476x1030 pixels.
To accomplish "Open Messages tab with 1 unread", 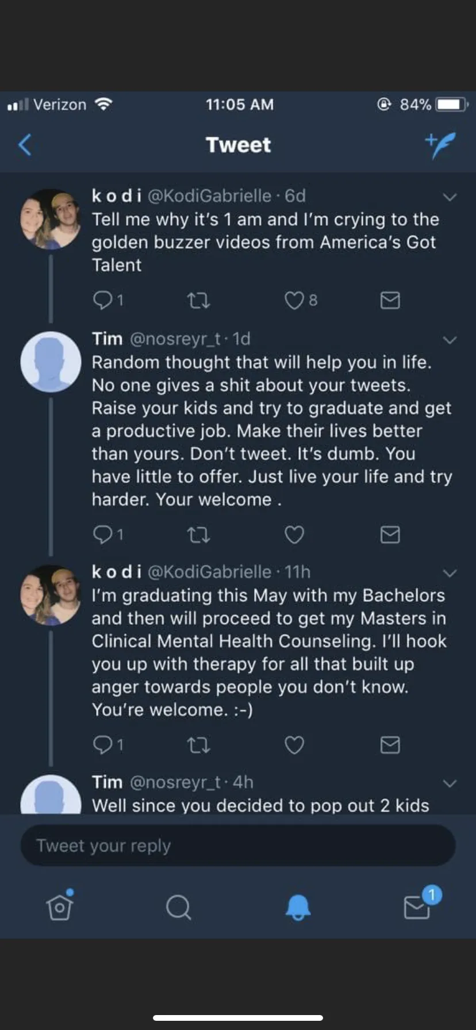I will 417,907.
